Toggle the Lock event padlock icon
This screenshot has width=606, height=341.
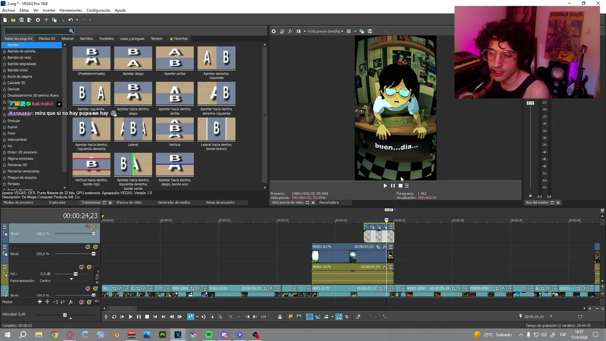(280, 317)
